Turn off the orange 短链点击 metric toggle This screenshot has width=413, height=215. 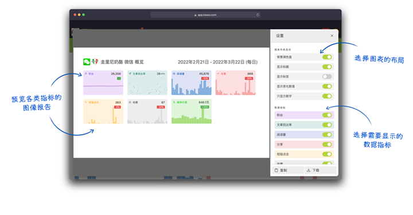coord(327,154)
